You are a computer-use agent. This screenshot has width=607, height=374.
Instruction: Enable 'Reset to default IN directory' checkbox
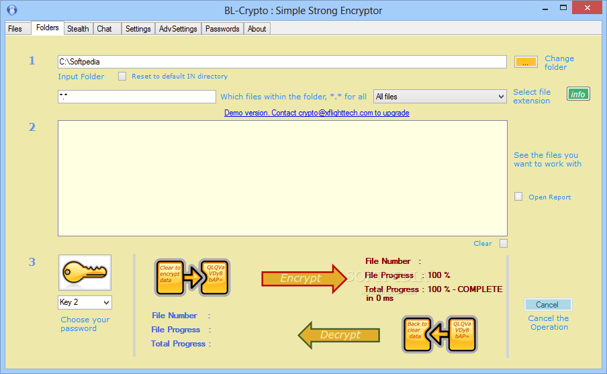click(122, 77)
